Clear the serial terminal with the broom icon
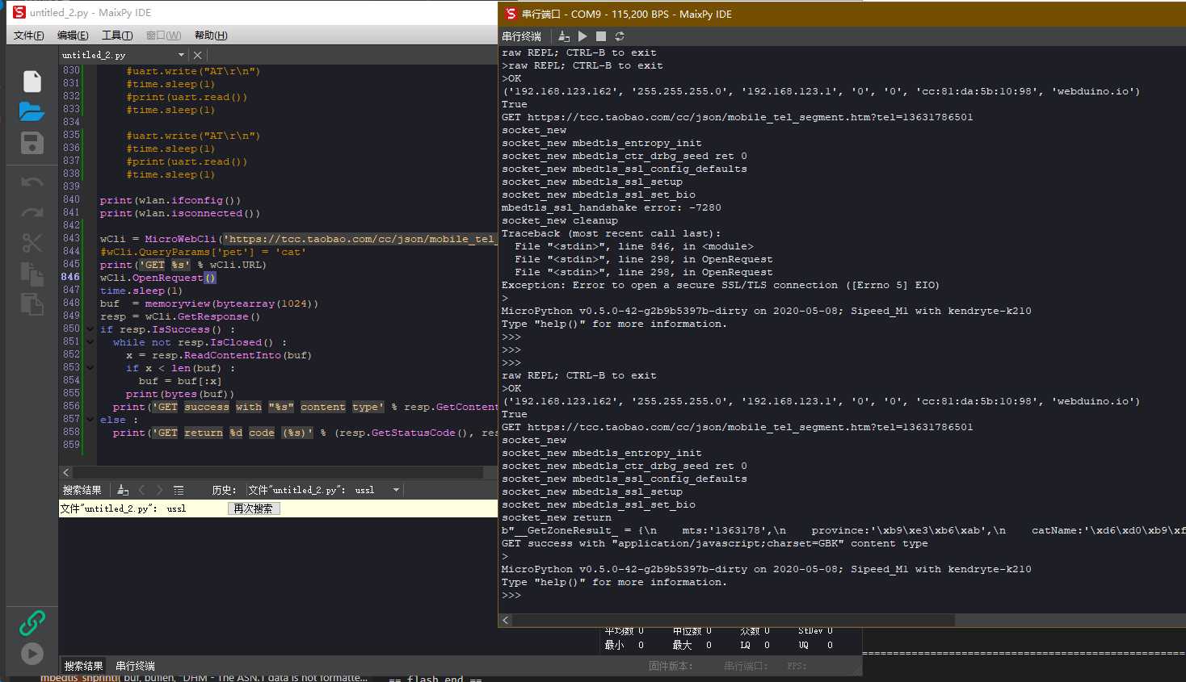This screenshot has height=682, width=1186. click(564, 36)
